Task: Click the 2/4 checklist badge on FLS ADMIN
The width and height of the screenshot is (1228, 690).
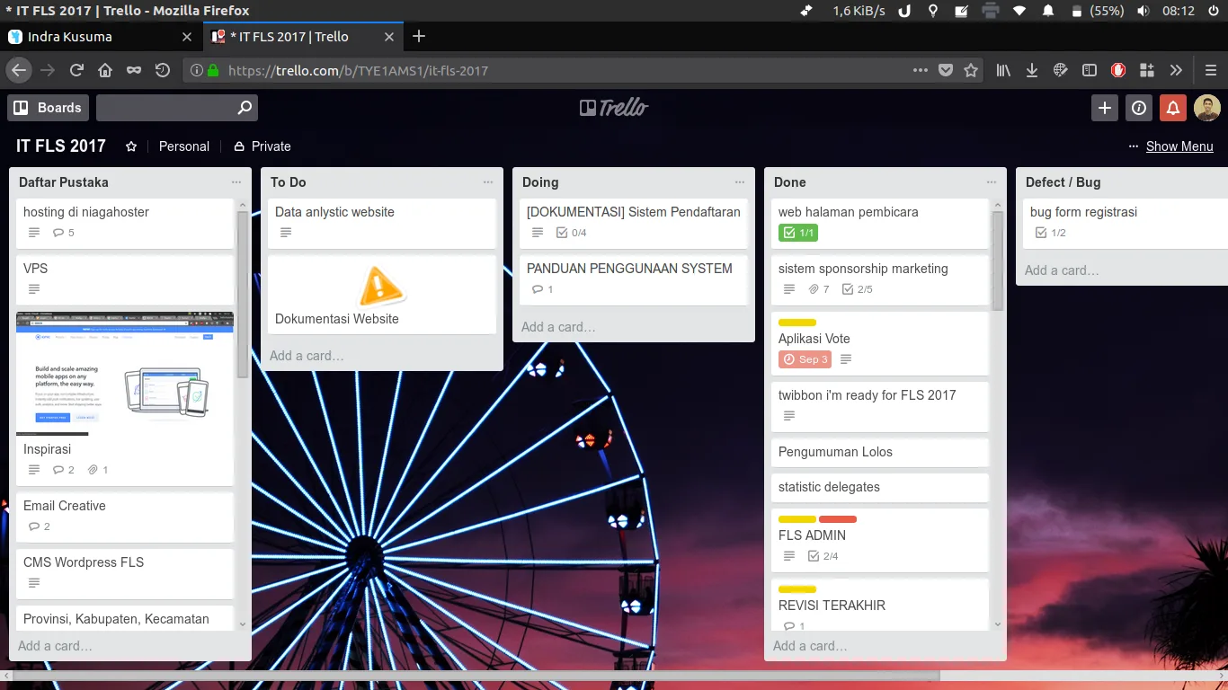Action: [823, 556]
